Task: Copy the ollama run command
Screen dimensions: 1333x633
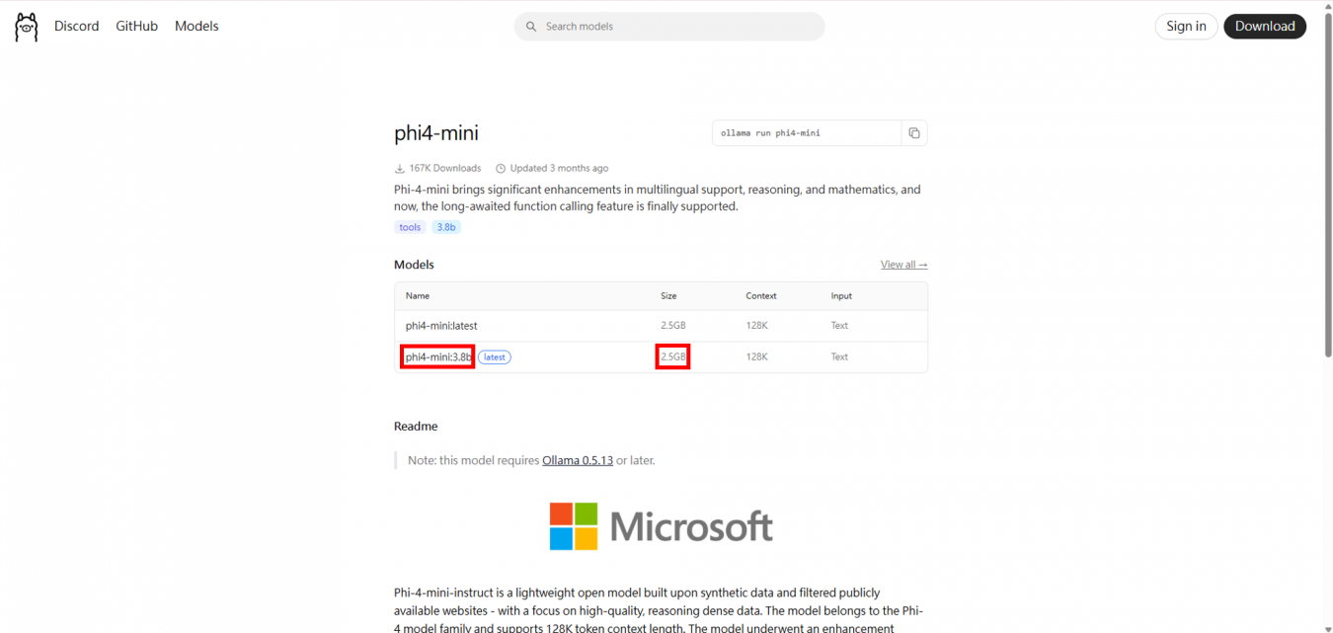Action: 914,133
